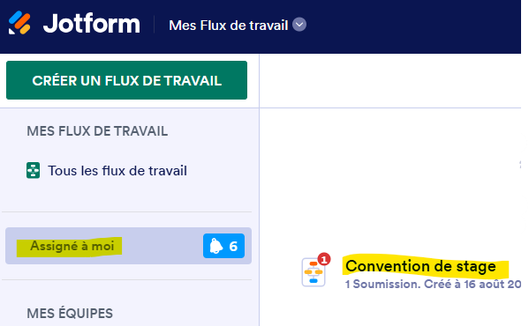Click empty dark navy header bar area

coord(412,26)
